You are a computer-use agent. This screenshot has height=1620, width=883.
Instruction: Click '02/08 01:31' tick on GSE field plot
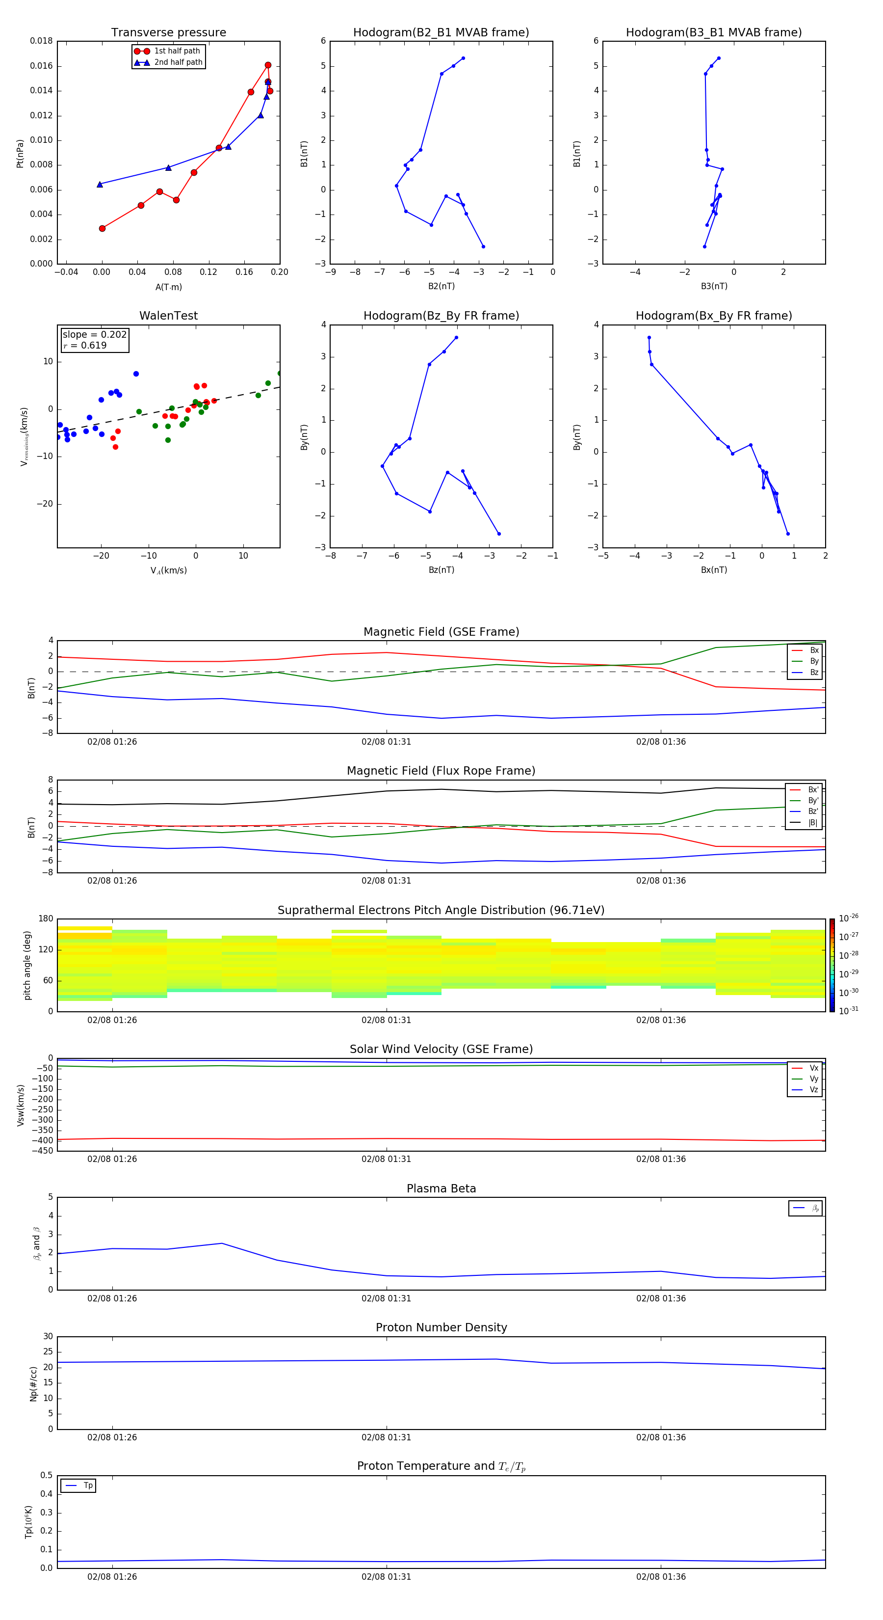point(386,741)
